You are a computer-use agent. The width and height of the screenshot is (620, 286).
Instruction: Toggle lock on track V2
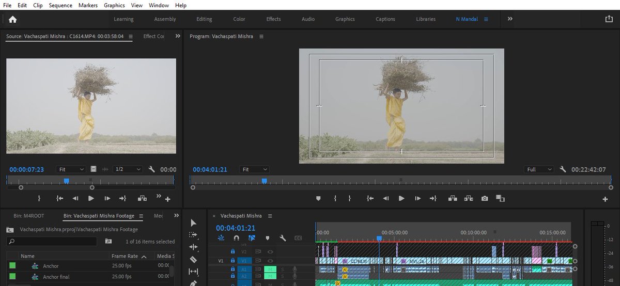click(x=233, y=252)
